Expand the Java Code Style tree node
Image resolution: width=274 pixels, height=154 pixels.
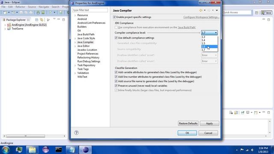(75, 38)
